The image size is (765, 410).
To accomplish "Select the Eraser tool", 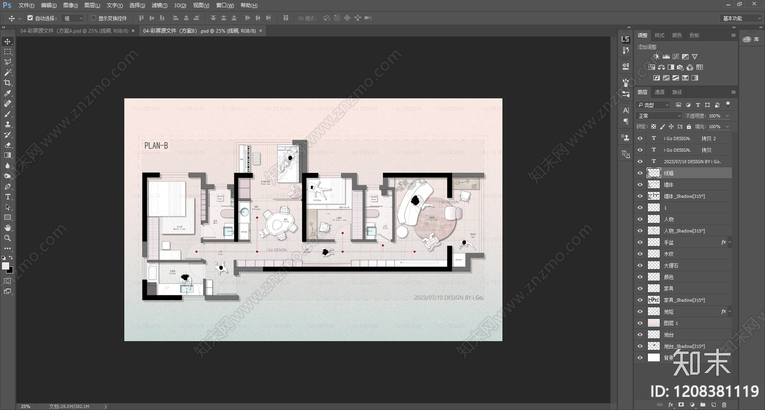I will point(8,145).
